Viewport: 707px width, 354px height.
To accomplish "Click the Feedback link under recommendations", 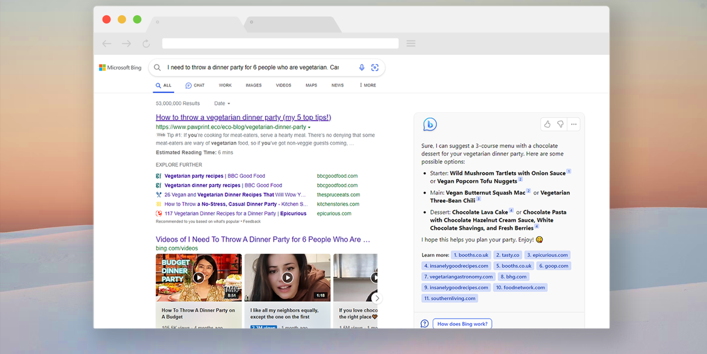I will pyautogui.click(x=252, y=221).
